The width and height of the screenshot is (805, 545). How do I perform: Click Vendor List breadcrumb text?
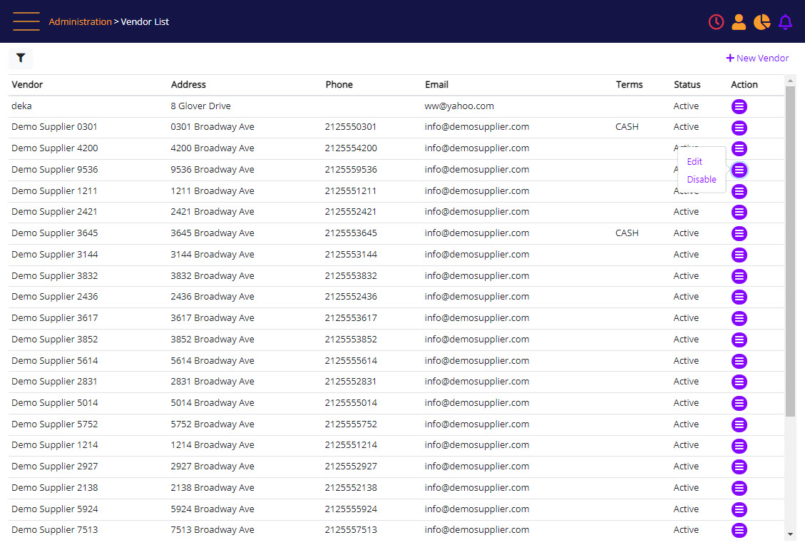pos(145,21)
